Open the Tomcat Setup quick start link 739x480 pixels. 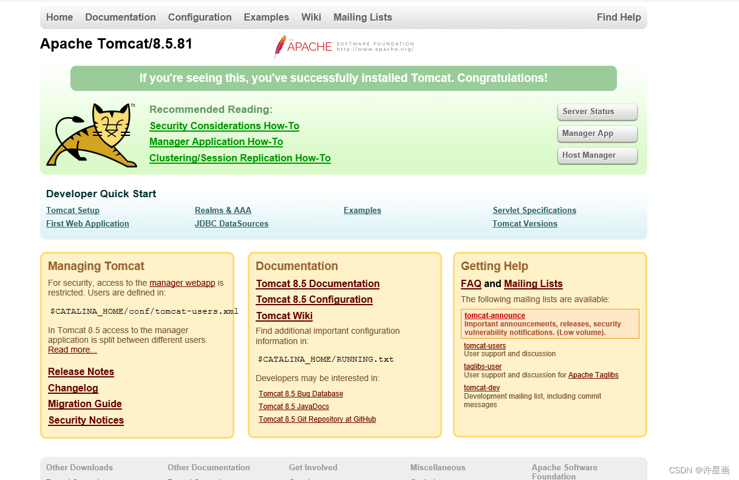click(x=73, y=211)
